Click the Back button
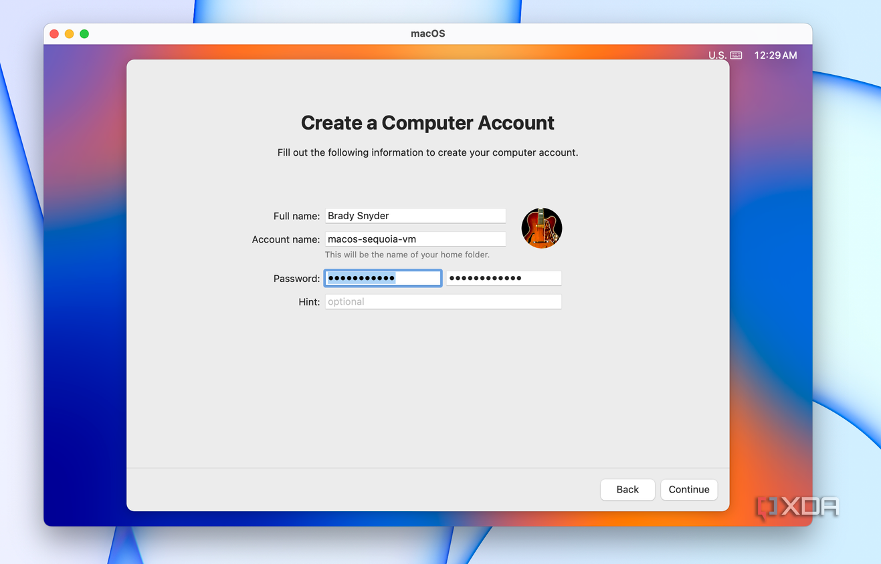 coord(627,489)
